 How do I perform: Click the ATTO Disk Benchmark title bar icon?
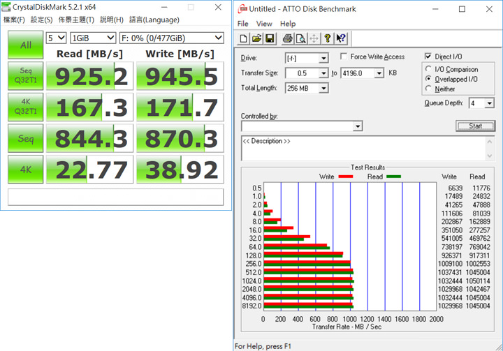(x=242, y=9)
